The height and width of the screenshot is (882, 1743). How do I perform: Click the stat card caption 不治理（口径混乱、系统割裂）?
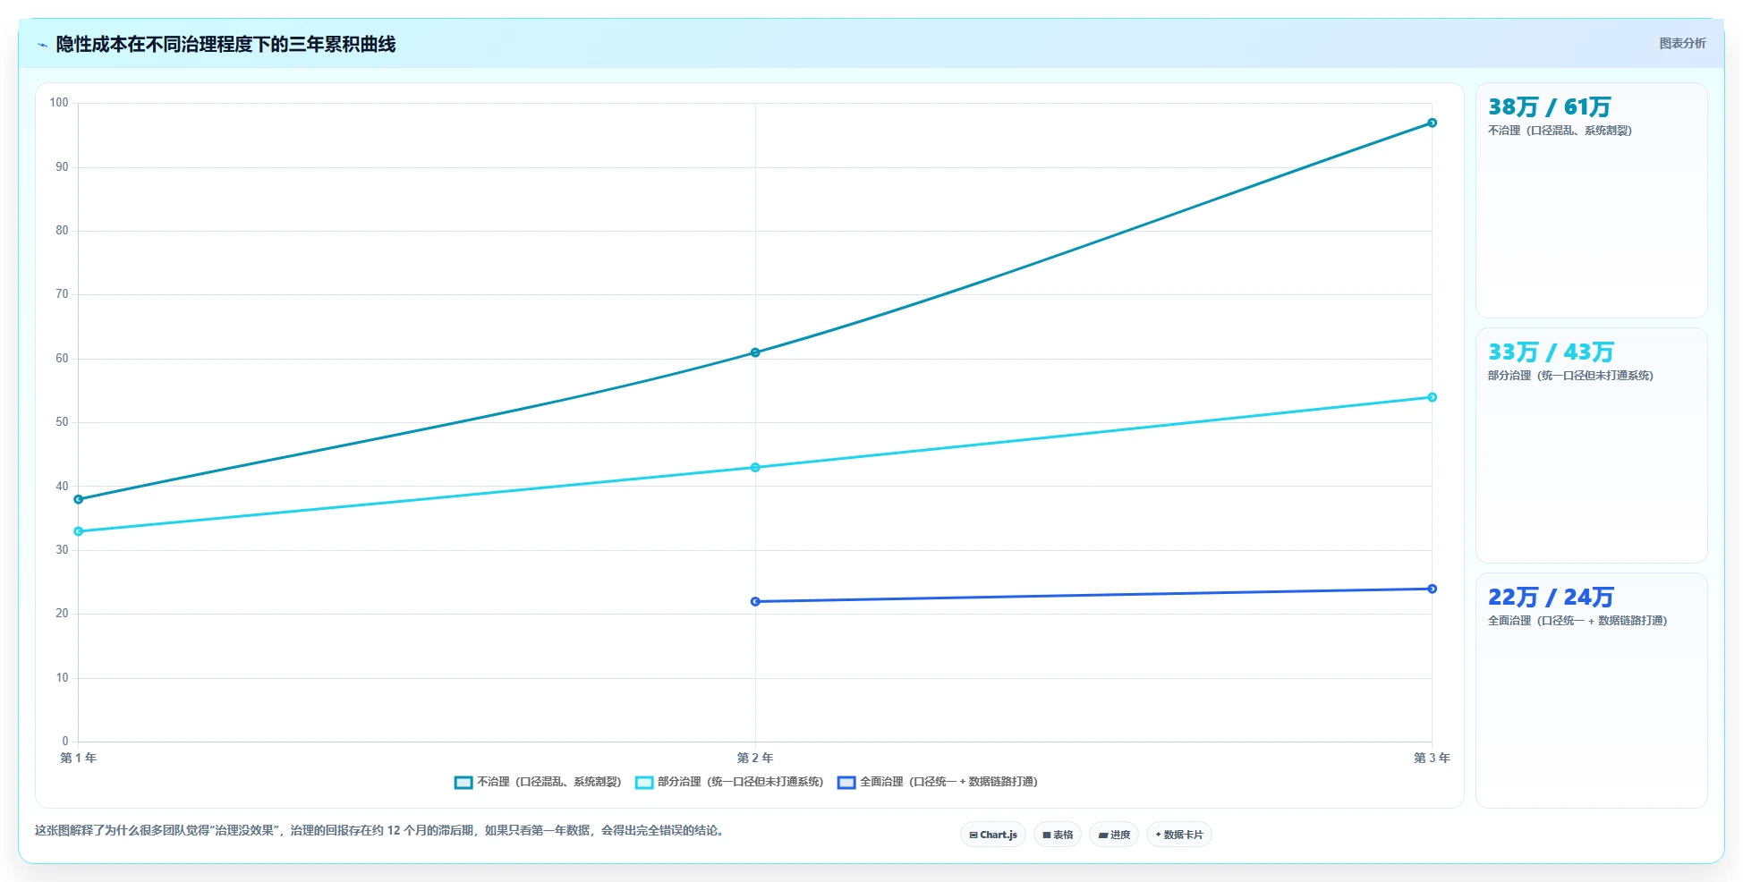point(1560,131)
